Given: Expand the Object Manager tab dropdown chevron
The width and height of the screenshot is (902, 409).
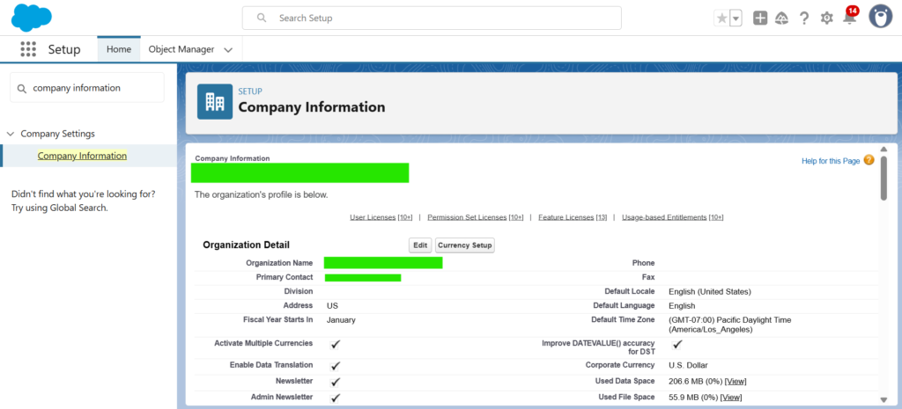Looking at the screenshot, I should [x=228, y=50].
